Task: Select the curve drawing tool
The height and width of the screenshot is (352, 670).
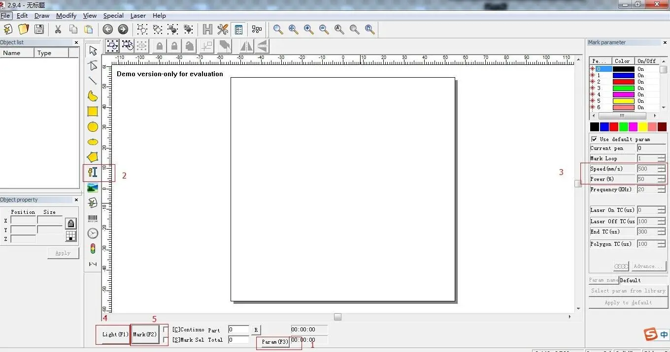Action: [x=93, y=96]
